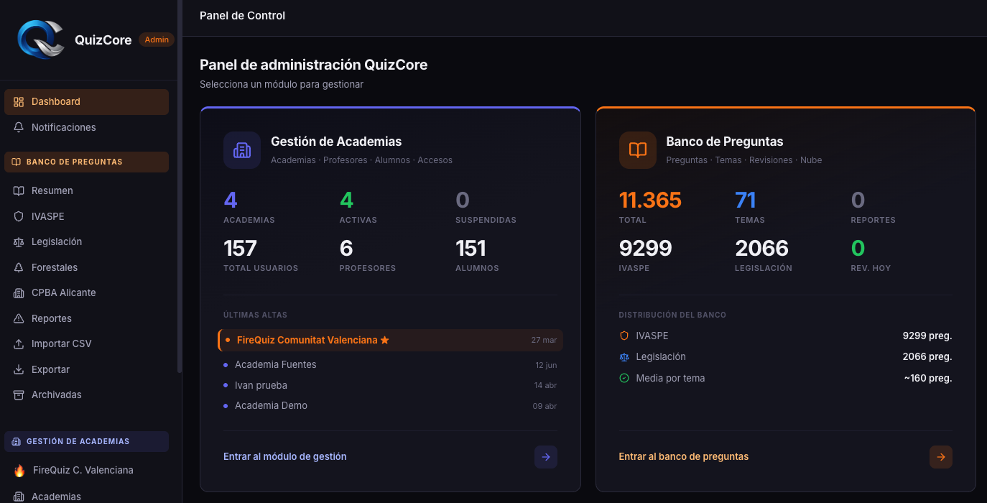This screenshot has width=987, height=503.
Task: Click the Importar CSV upload icon
Action: tap(19, 344)
